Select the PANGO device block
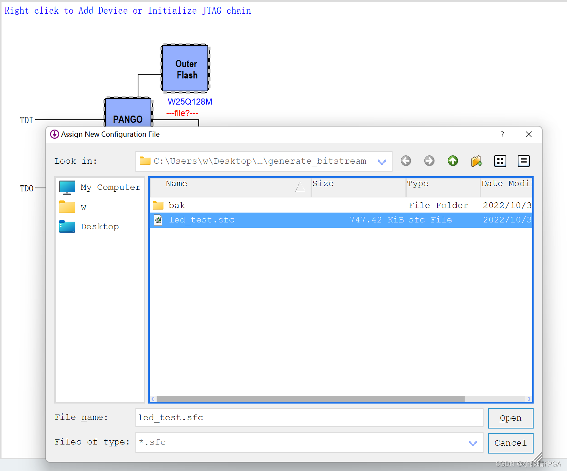567x471 pixels. click(x=128, y=112)
